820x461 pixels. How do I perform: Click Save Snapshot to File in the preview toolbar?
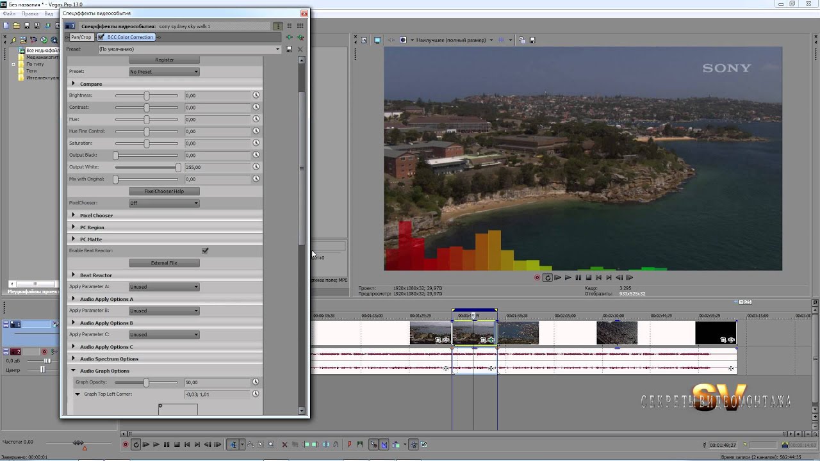[x=532, y=40]
